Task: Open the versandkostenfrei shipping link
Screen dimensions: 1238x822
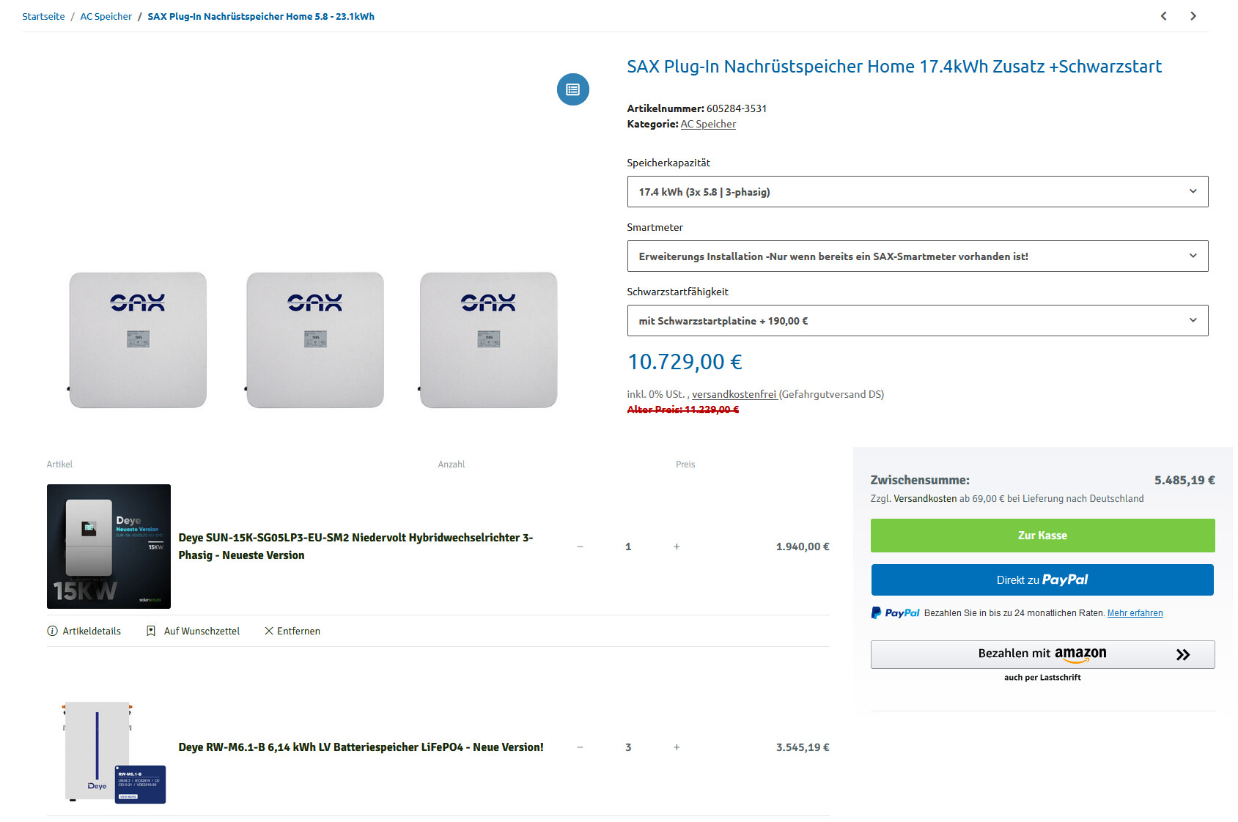Action: point(734,394)
